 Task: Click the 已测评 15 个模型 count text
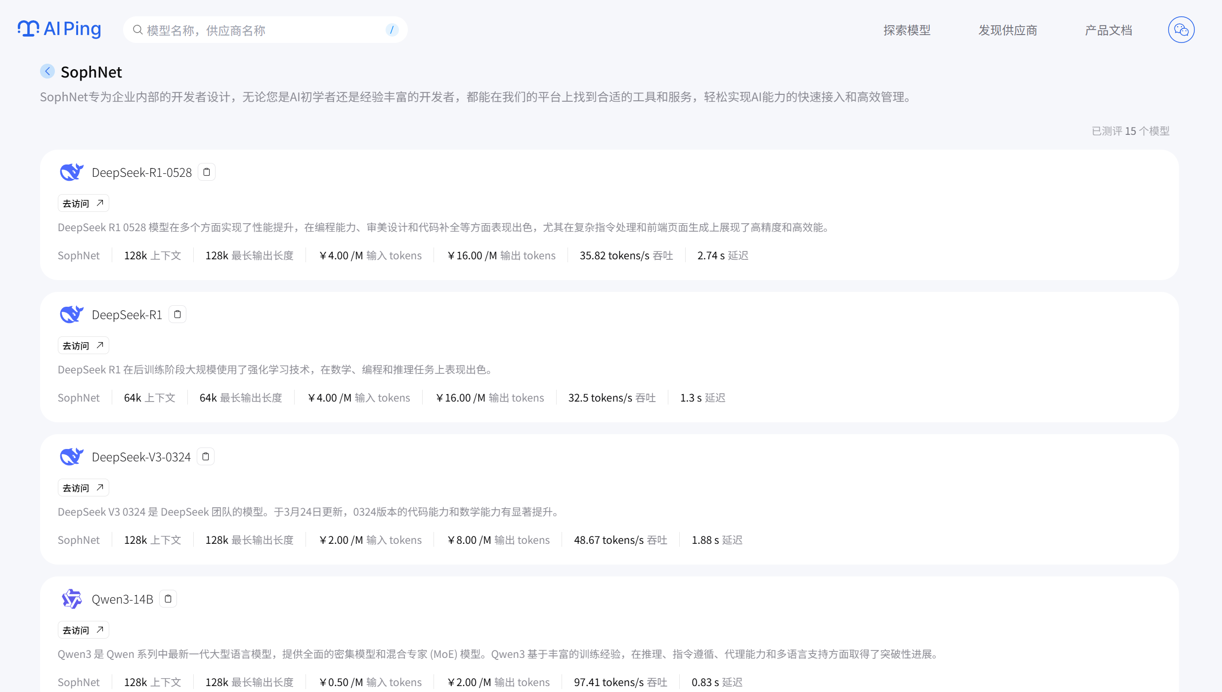[x=1131, y=131]
